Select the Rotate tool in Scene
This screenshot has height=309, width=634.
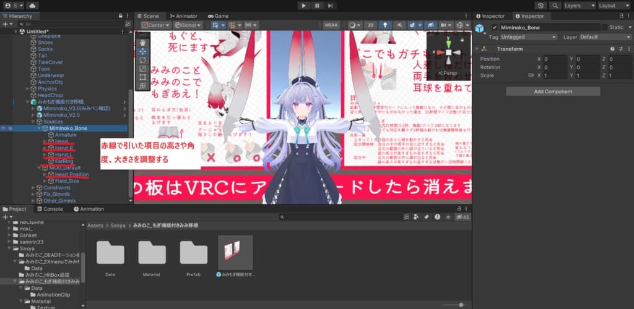pos(142,60)
